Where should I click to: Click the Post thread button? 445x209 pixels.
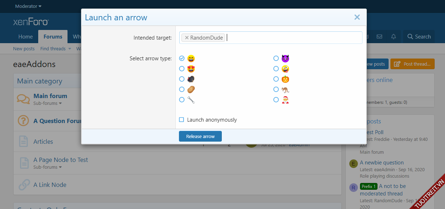point(412,64)
